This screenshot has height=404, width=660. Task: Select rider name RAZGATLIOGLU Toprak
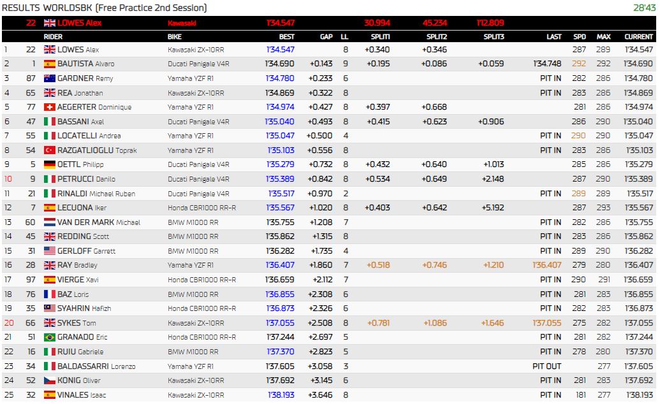click(97, 150)
